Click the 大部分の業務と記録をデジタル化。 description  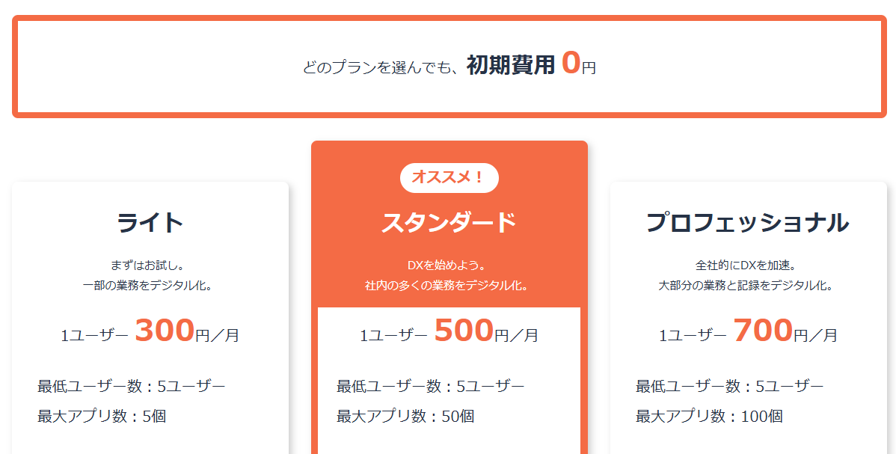(x=748, y=286)
